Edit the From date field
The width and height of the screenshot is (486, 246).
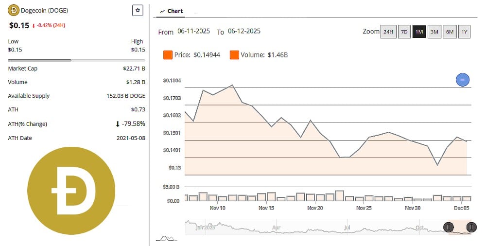193,31
